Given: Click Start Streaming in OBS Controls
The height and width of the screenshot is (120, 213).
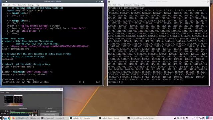Looking at the screenshot, I should [x=51, y=112].
